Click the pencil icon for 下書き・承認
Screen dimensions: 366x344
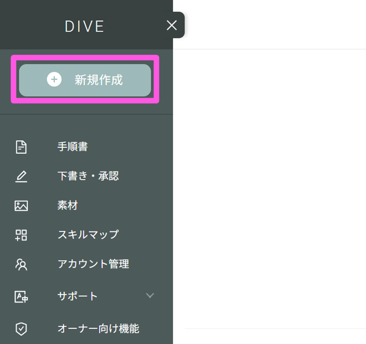[x=21, y=176]
